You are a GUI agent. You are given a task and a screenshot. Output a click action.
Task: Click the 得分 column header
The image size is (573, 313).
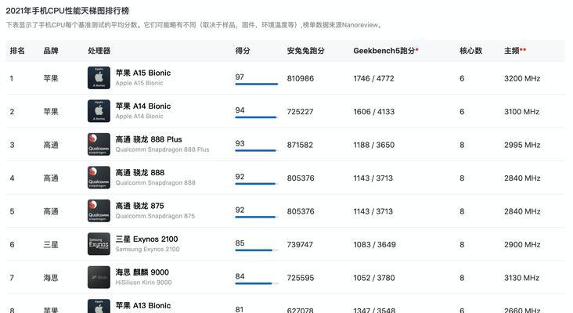coord(243,51)
